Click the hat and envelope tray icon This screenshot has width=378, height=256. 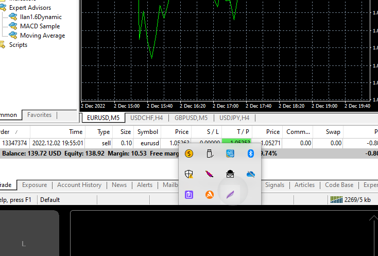point(230,175)
